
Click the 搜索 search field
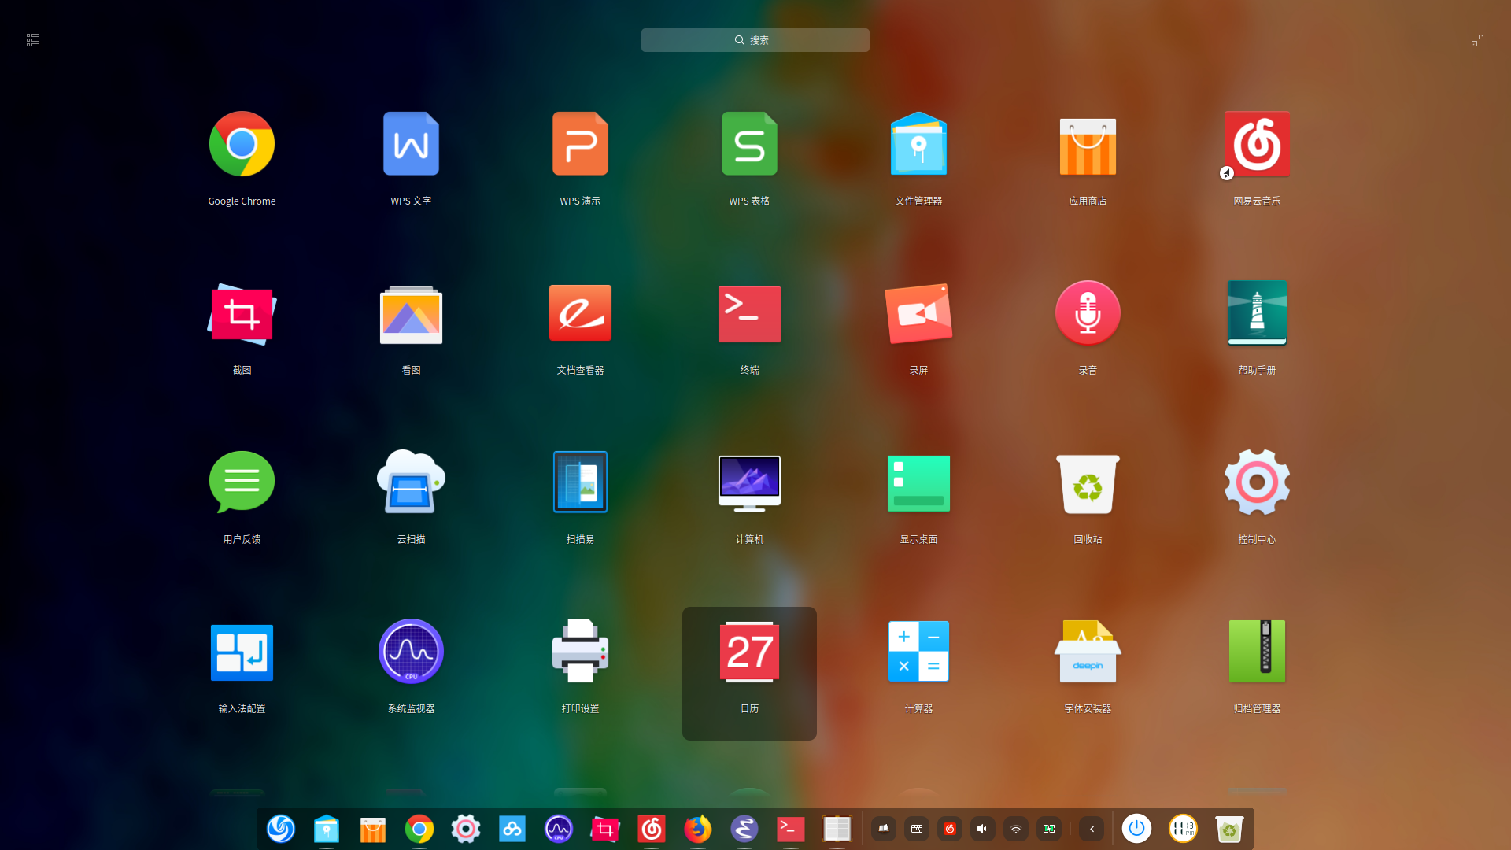[x=755, y=40]
